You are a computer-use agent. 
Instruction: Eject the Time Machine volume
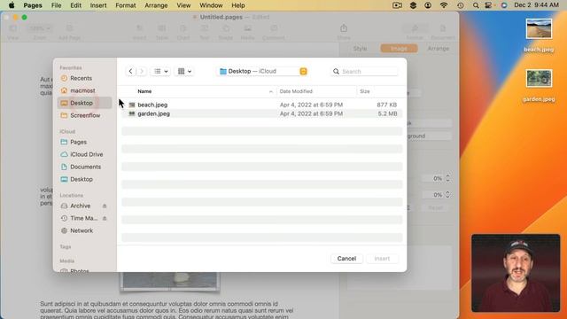click(105, 218)
